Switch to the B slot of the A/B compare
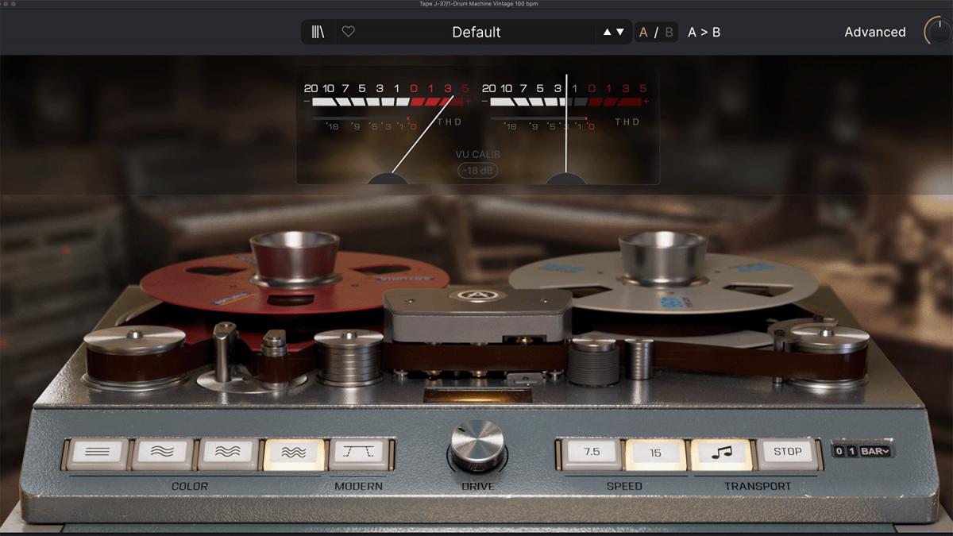The width and height of the screenshot is (953, 536). (669, 33)
